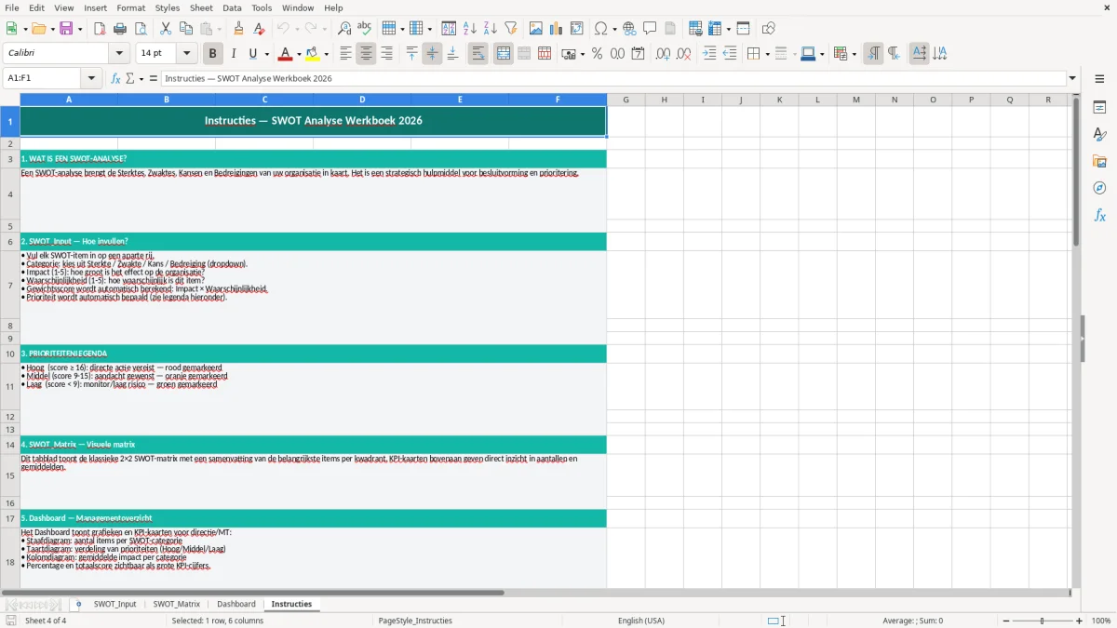The width and height of the screenshot is (1117, 628).
Task: Switch to the SWOT_Input sheet tab
Action: click(115, 604)
